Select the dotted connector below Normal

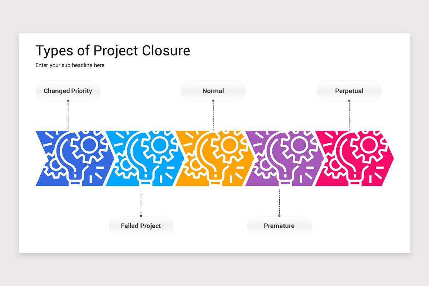[x=213, y=115]
